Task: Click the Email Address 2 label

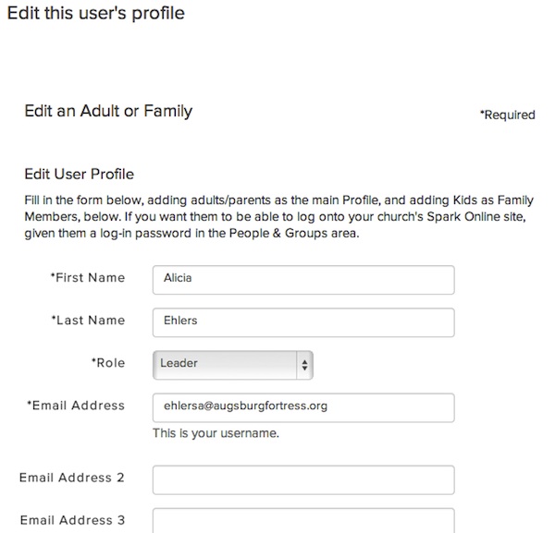Action: click(x=72, y=478)
